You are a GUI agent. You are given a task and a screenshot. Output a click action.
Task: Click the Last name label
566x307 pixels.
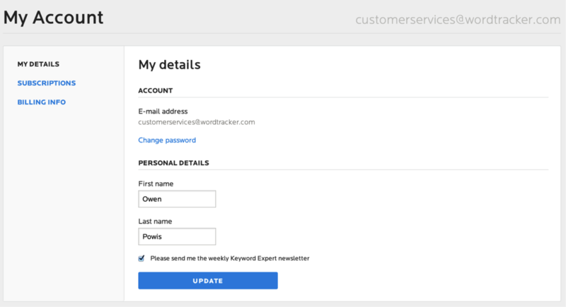point(155,222)
